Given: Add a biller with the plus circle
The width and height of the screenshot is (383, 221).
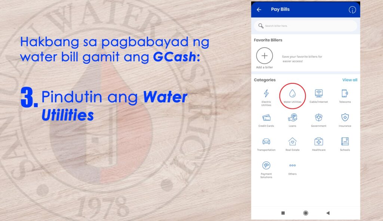Looking at the screenshot, I should point(264,56).
